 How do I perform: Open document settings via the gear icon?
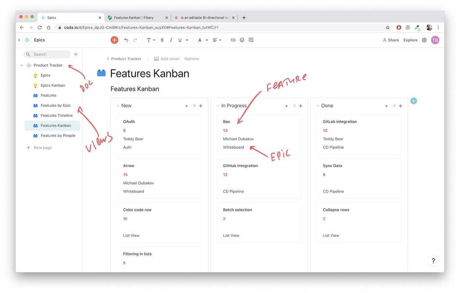(x=424, y=40)
